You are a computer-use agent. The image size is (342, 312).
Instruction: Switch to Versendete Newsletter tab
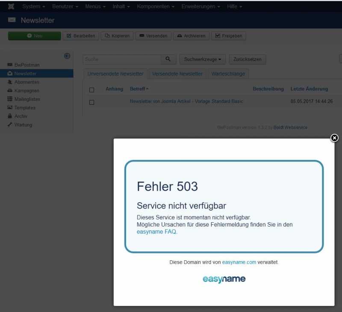point(177,74)
